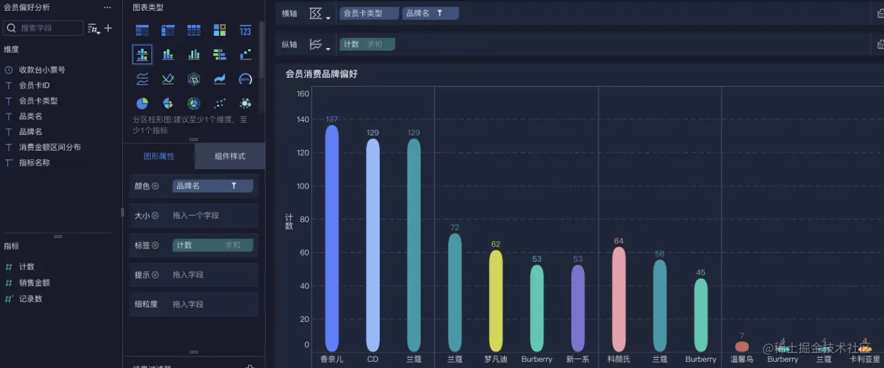
Task: Choose the multi-ring donut chart icon
Action: pos(194,103)
